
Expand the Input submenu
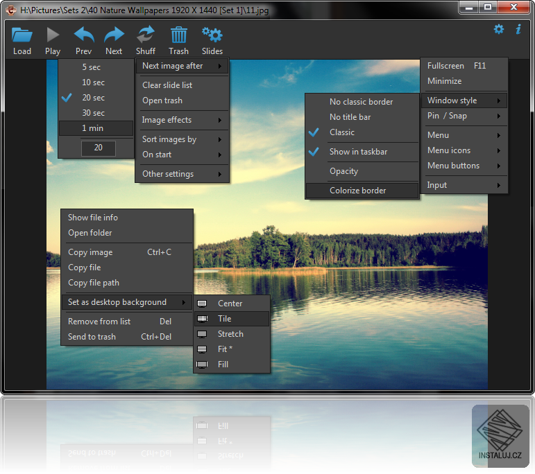coord(464,186)
